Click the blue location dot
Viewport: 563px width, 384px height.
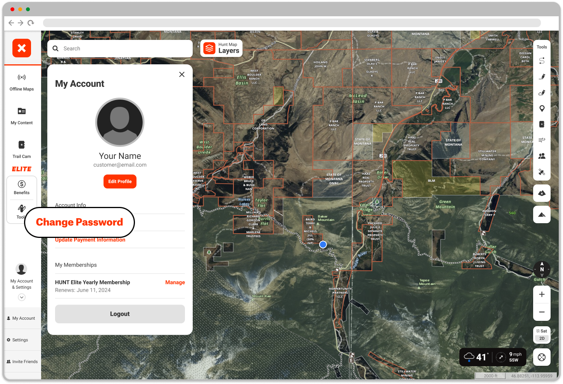[323, 245]
